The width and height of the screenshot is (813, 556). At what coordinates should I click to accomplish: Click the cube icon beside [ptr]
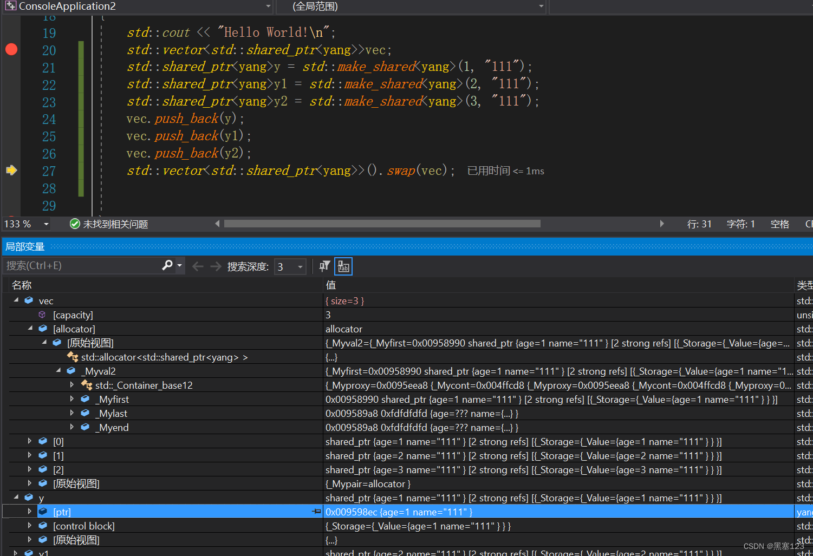click(x=43, y=512)
